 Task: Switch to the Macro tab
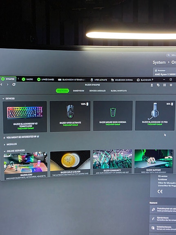pos(27,79)
